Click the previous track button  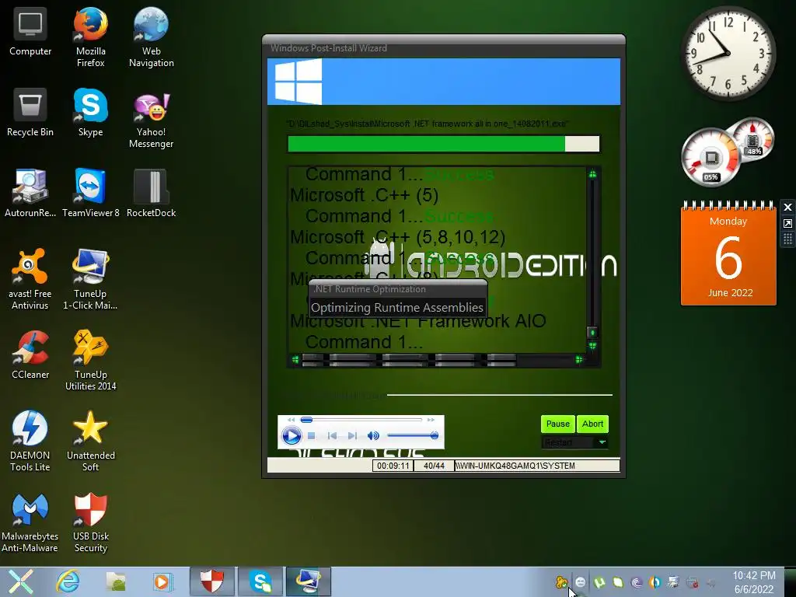point(332,435)
